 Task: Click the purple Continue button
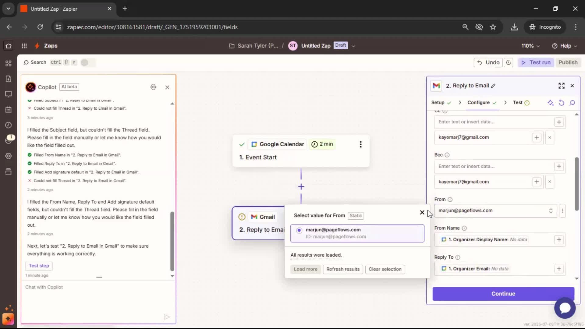(503, 294)
